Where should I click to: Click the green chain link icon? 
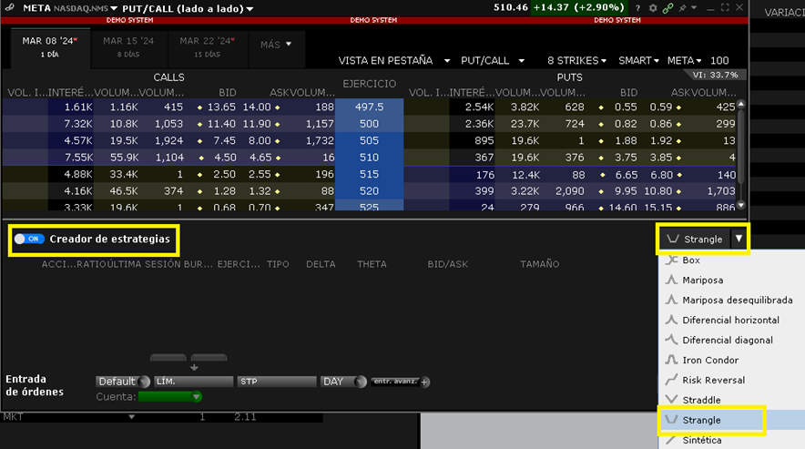click(x=667, y=7)
